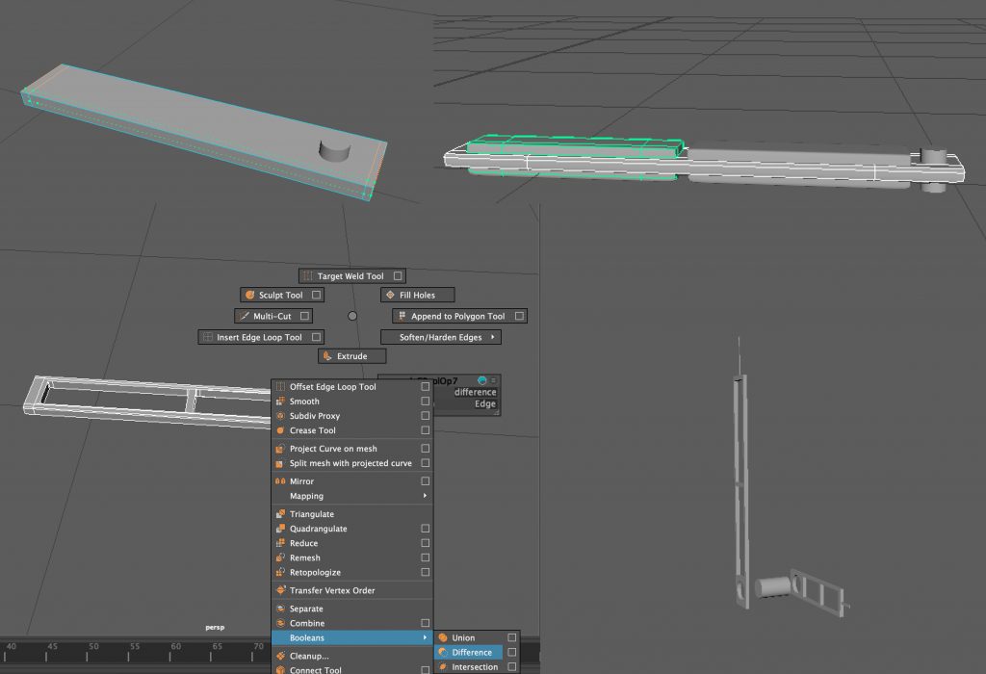Select Crease Tool menu entry
Screen dimensions: 986x674
coord(352,430)
